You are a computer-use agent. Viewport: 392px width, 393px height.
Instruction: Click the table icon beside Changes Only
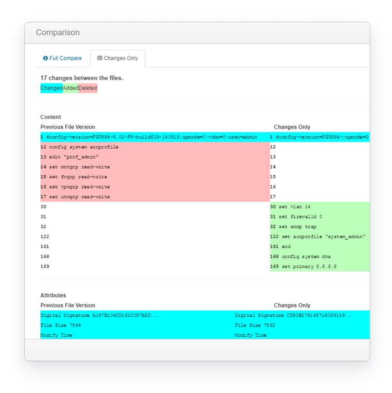(100, 58)
